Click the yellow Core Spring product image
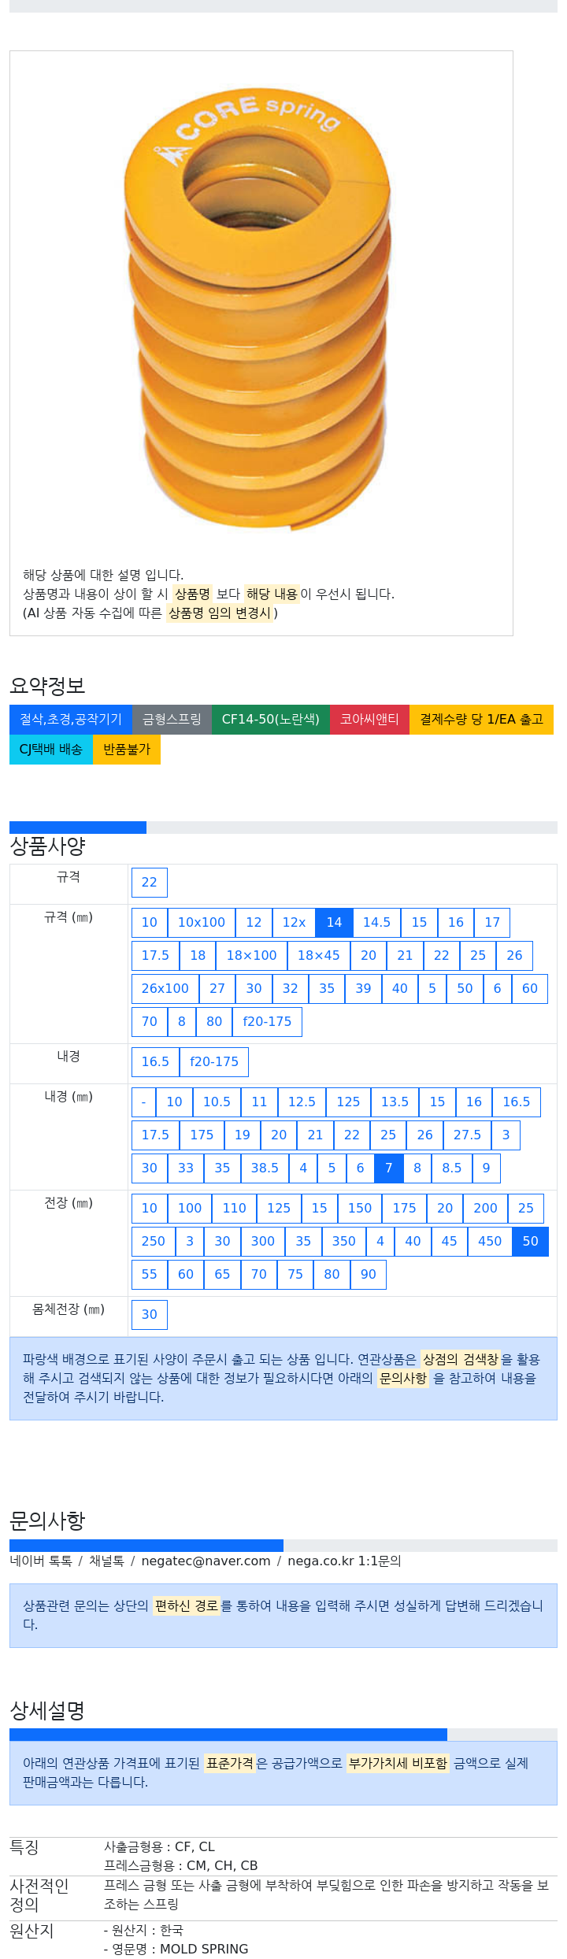567x1959 pixels. tap(258, 307)
